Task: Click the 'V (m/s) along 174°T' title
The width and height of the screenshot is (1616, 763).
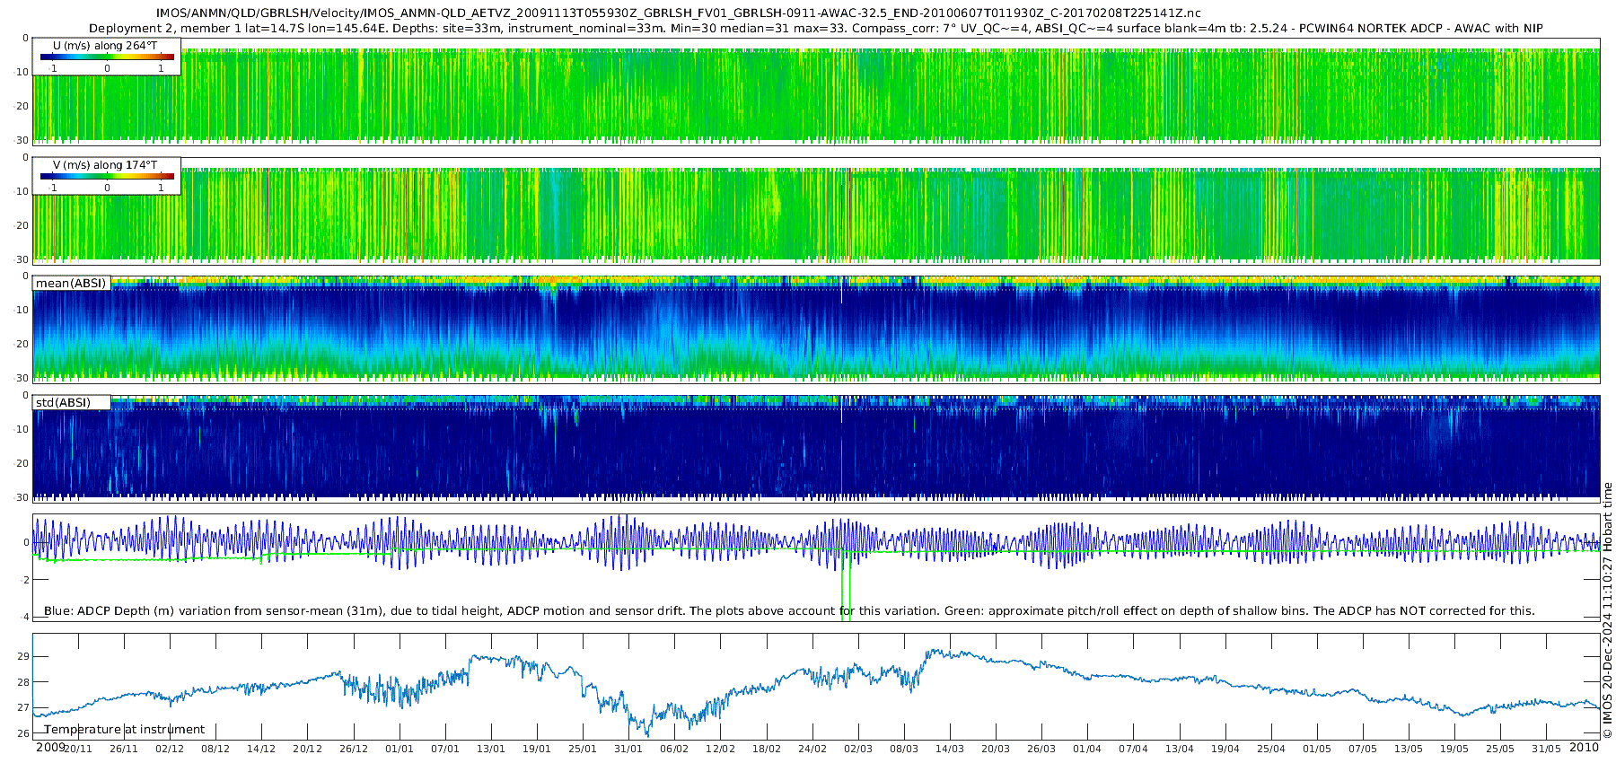Action: [x=105, y=165]
